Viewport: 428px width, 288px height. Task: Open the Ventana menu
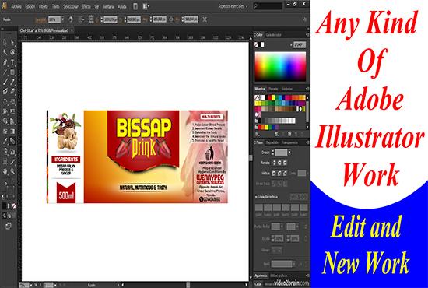pos(108,6)
